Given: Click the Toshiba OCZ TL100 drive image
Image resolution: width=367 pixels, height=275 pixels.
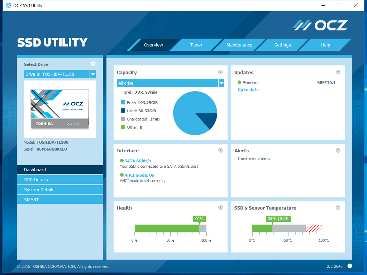Looking at the screenshot, I should (60, 109).
